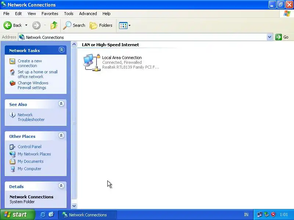
Task: Open Control Panel from Other Places
Action: point(29,147)
